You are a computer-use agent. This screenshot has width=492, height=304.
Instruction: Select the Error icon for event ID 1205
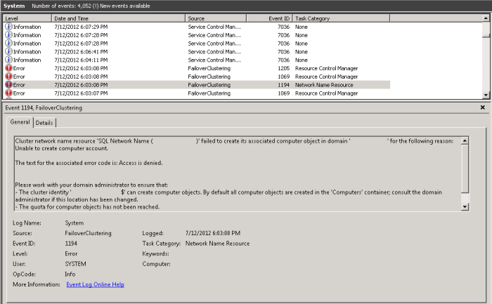[x=8, y=68]
